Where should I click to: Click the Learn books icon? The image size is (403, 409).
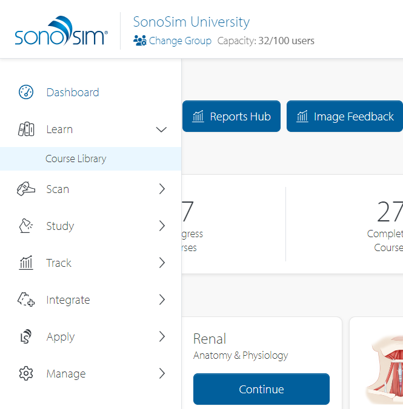[x=26, y=129]
